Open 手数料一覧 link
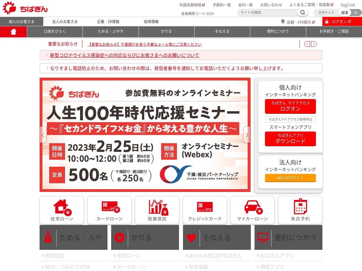Screen dimensions: 362x271 pos(222,5)
